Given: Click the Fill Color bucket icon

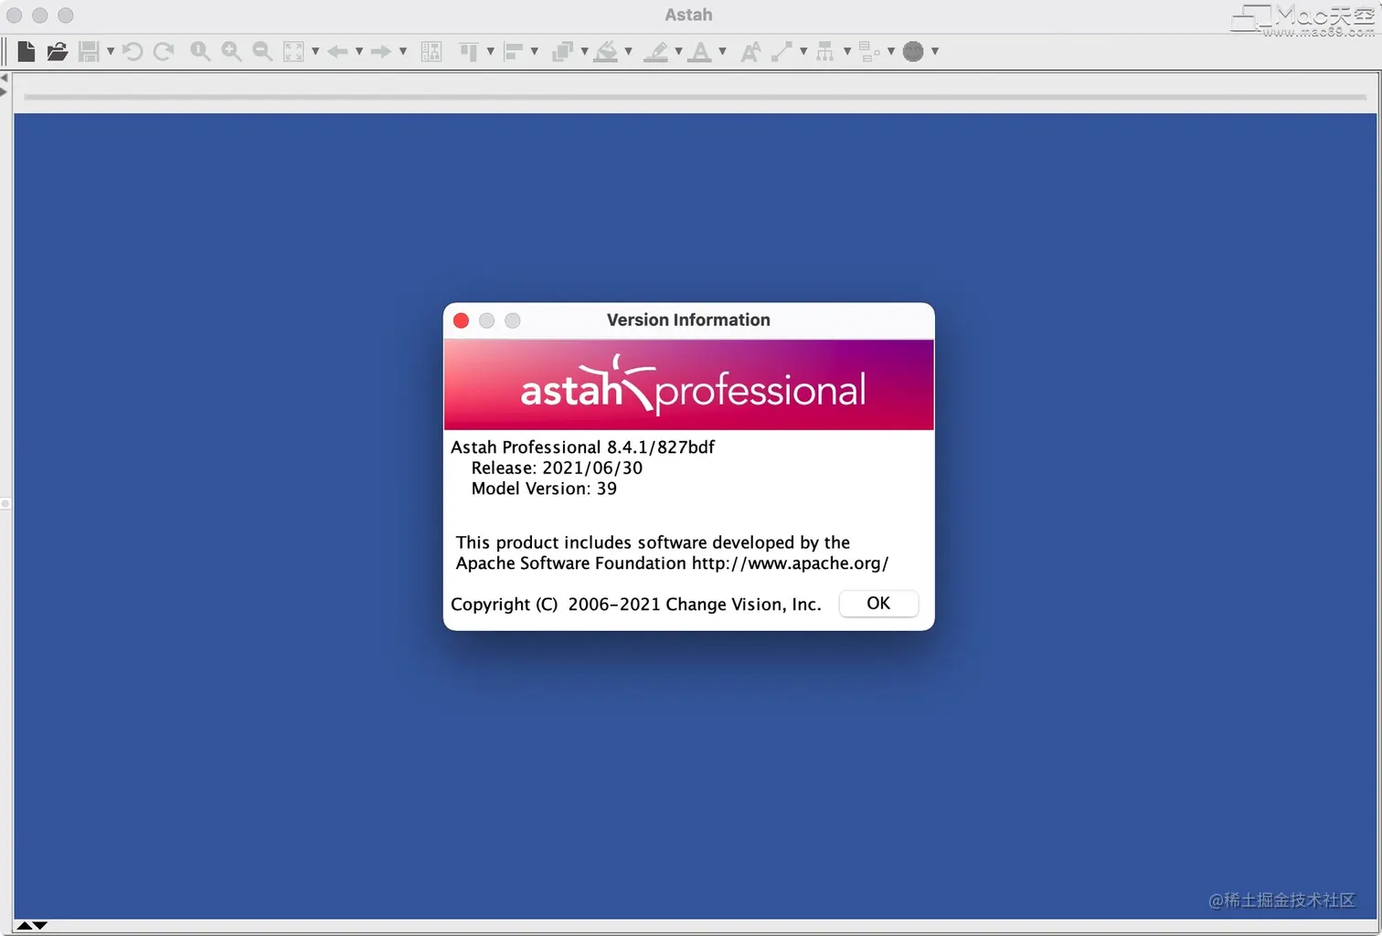Looking at the screenshot, I should (x=606, y=52).
